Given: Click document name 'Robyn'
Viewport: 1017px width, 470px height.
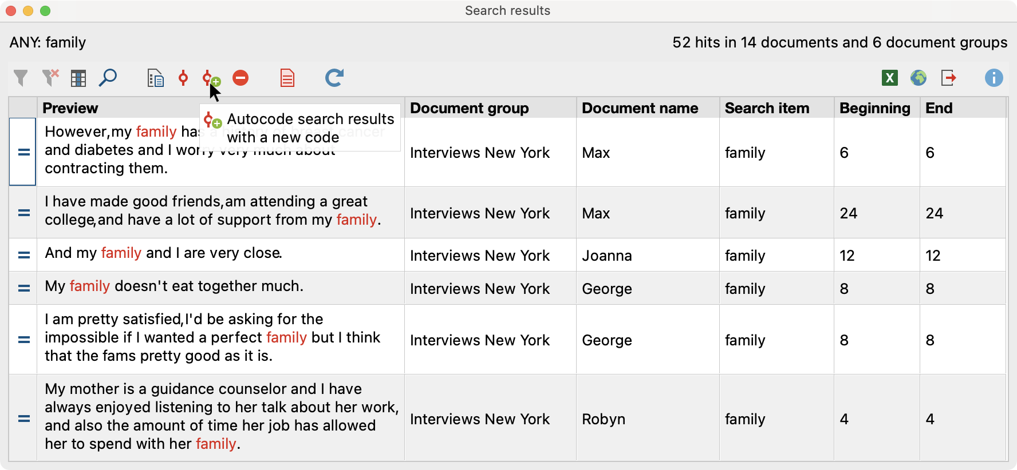Looking at the screenshot, I should tap(604, 419).
